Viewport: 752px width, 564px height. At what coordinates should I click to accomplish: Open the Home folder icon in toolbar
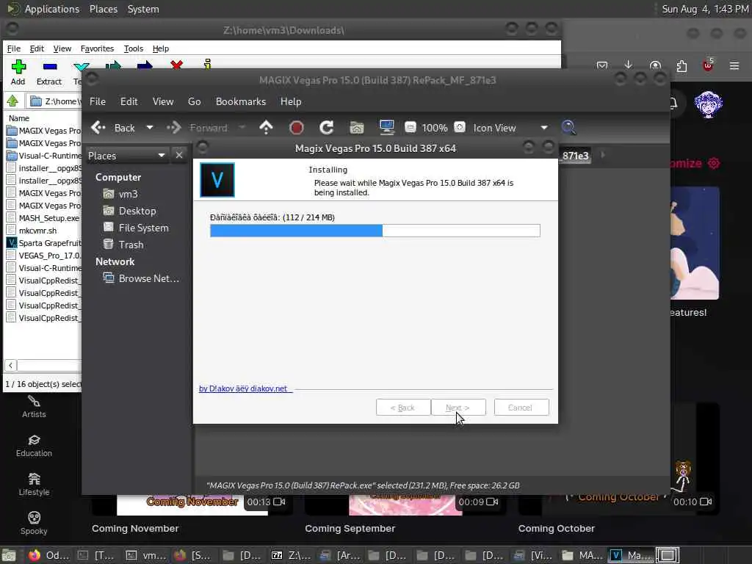point(356,128)
